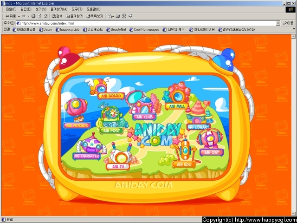The width and height of the screenshot is (297, 223).
Task: Click the Forward arrow toolbar button
Action: (x=24, y=16)
